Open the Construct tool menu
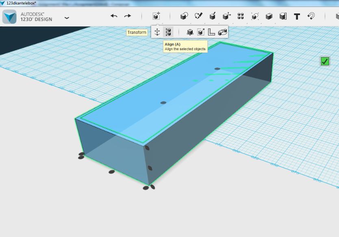Viewport: 339px width, 237px height. [x=213, y=16]
